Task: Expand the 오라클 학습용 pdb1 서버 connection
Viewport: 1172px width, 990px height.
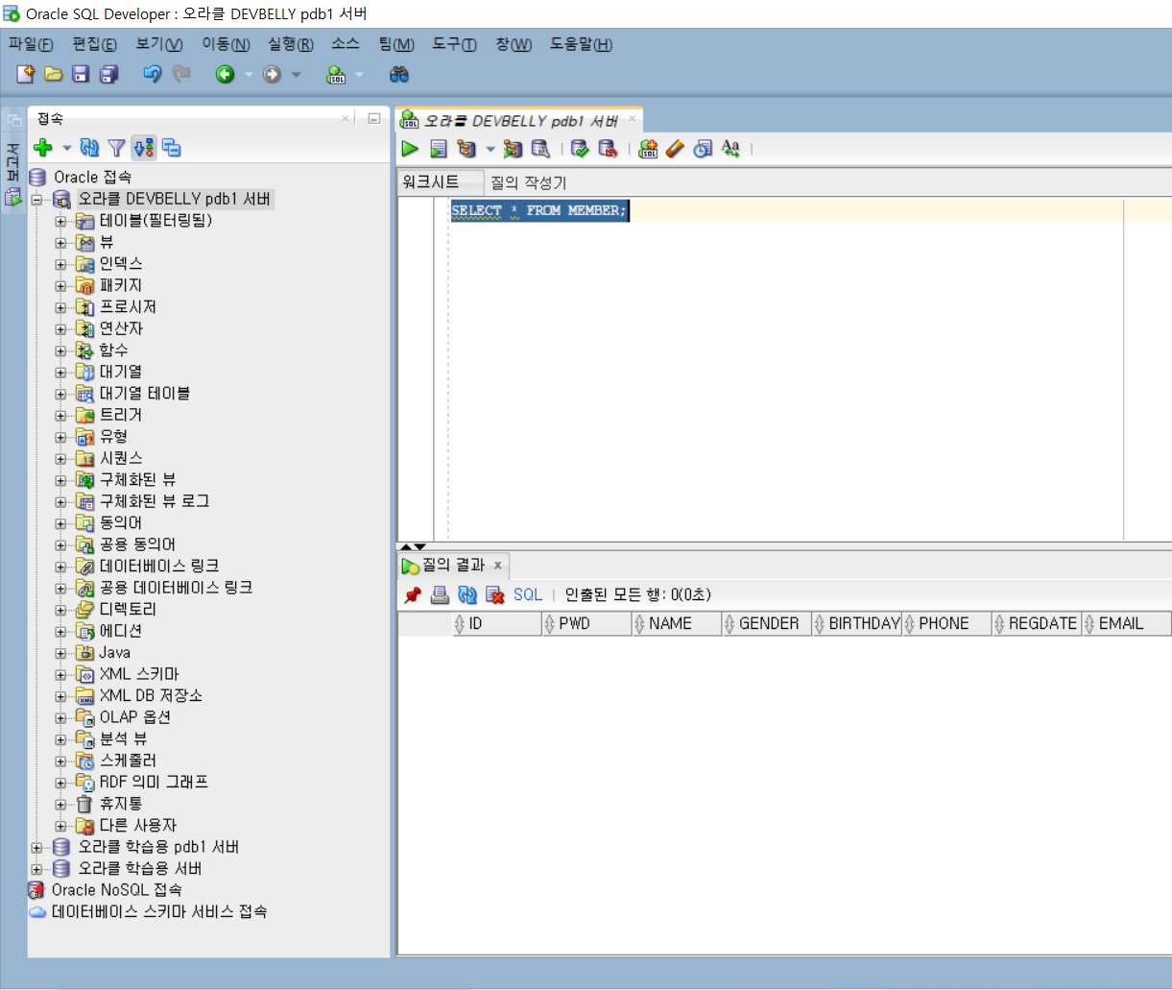Action: coord(36,848)
